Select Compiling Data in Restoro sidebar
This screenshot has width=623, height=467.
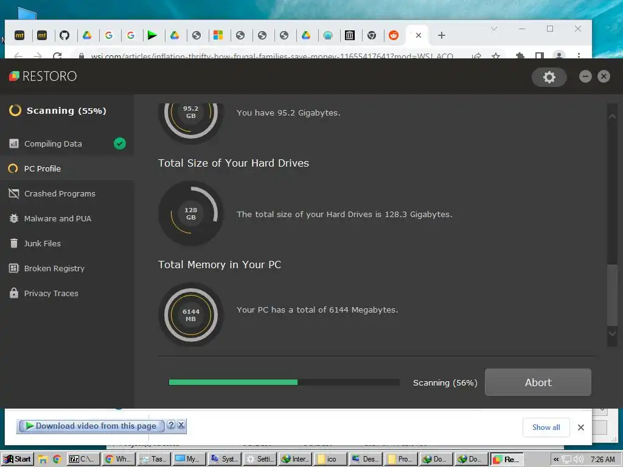pos(67,144)
